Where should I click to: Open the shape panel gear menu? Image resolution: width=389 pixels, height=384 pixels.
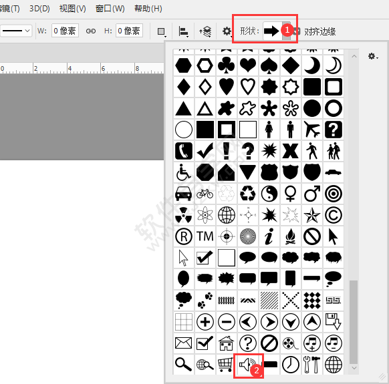tap(373, 57)
